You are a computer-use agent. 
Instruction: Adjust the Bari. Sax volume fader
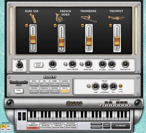point(33,39)
